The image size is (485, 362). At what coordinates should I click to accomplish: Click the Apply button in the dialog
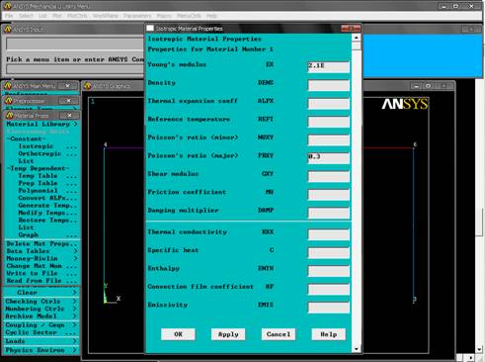pyautogui.click(x=228, y=334)
